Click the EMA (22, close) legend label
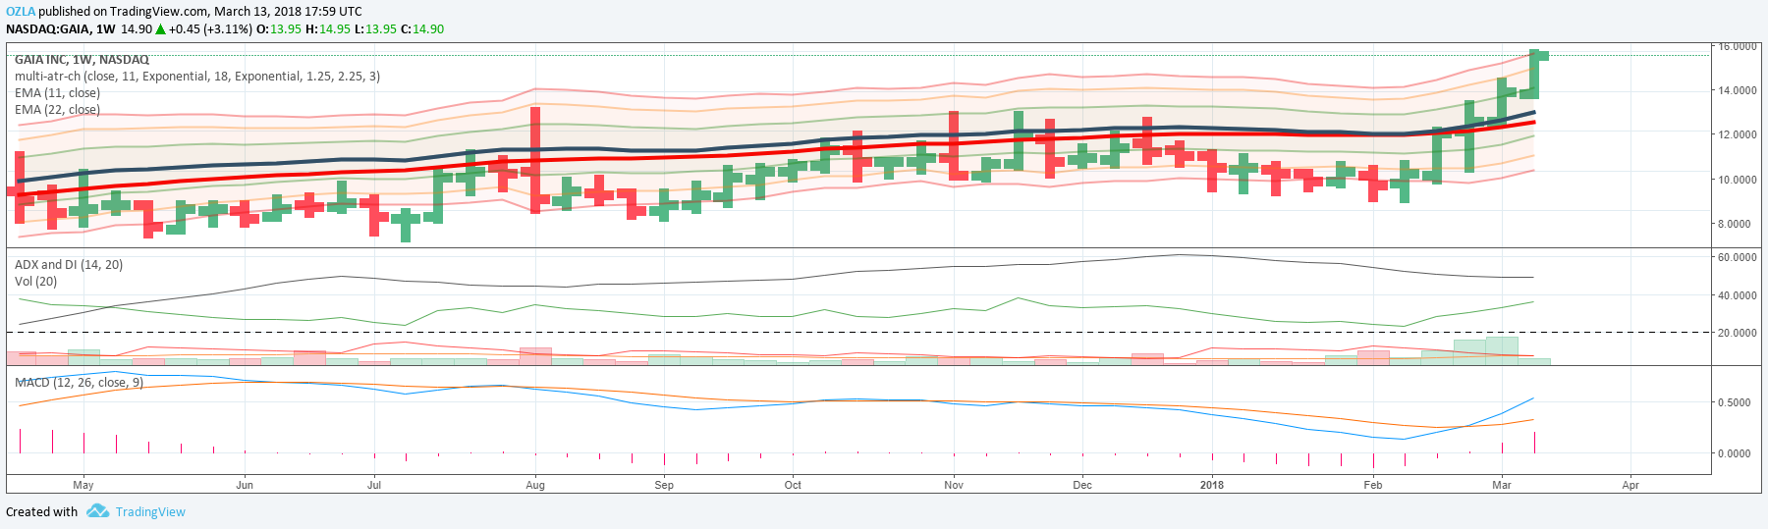 coord(57,110)
